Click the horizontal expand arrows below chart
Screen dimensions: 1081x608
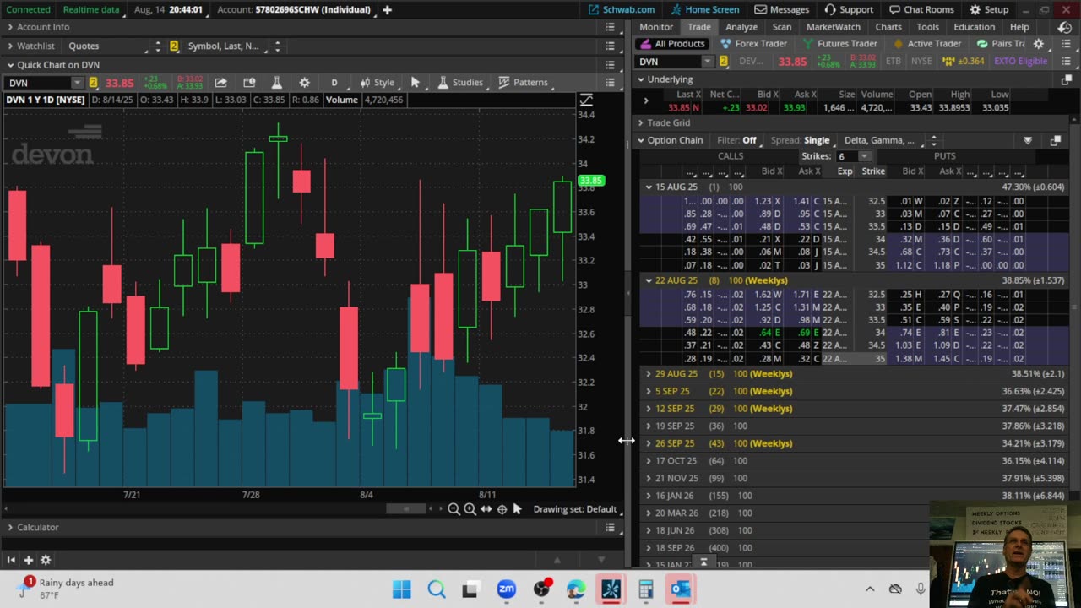point(486,509)
